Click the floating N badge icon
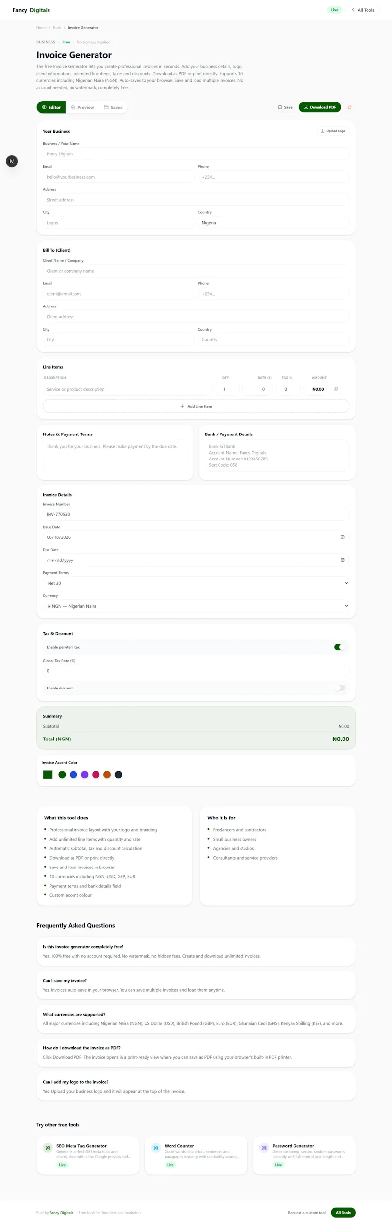 pyautogui.click(x=12, y=161)
